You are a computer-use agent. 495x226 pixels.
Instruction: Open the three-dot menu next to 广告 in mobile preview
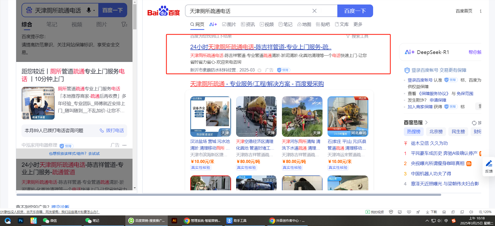(x=125, y=145)
